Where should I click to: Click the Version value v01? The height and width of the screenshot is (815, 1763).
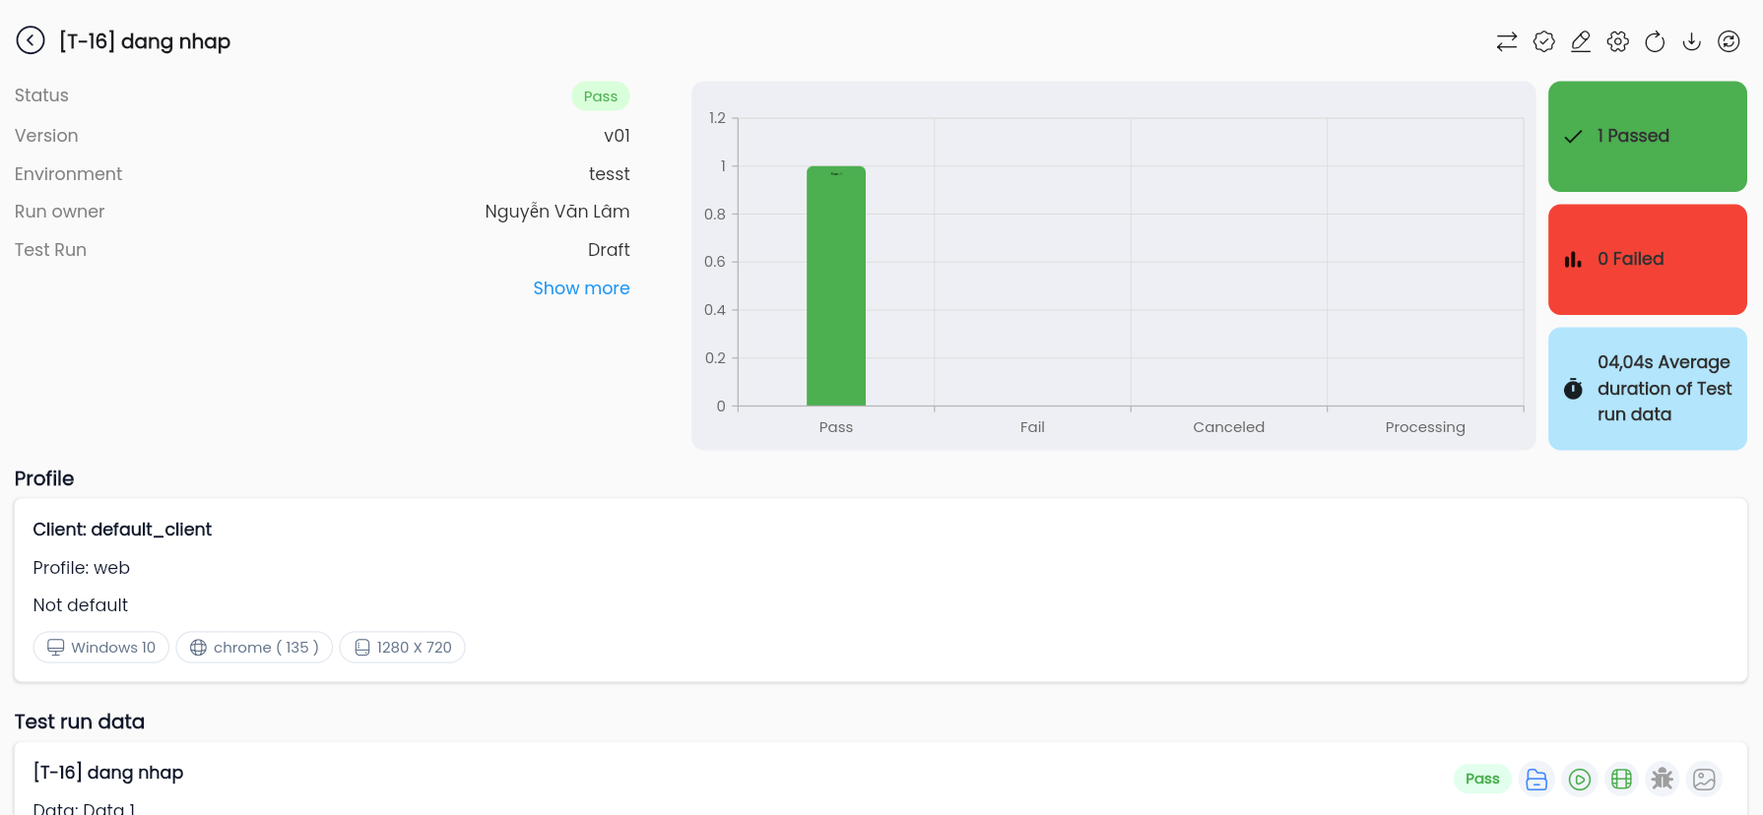pyautogui.click(x=617, y=136)
